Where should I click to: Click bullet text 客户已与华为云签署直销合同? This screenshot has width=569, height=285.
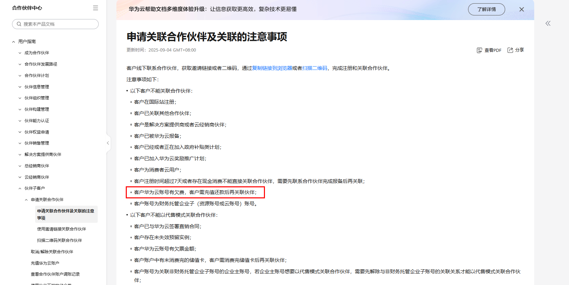[168, 226]
